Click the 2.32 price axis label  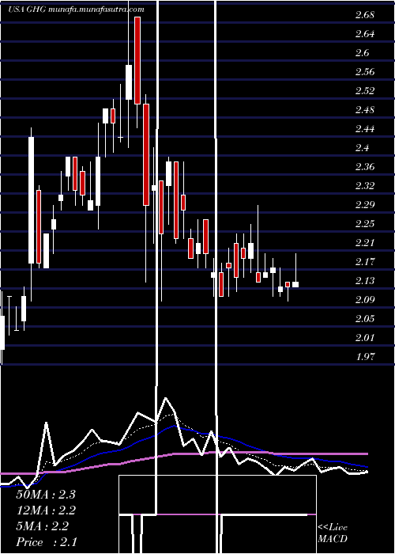tap(365, 185)
